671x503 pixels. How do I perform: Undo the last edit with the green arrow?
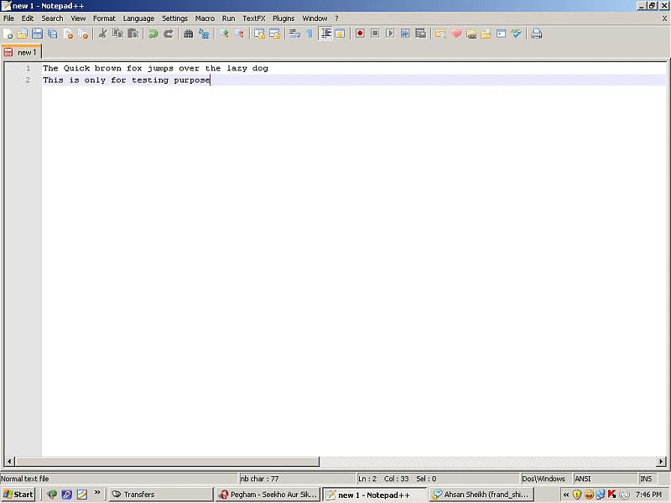point(153,34)
